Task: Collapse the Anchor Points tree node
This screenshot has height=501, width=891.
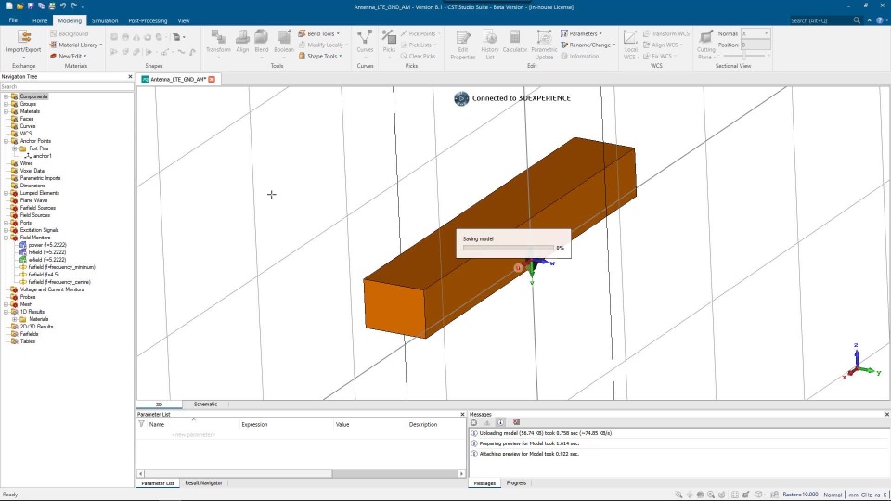Action: (x=6, y=141)
